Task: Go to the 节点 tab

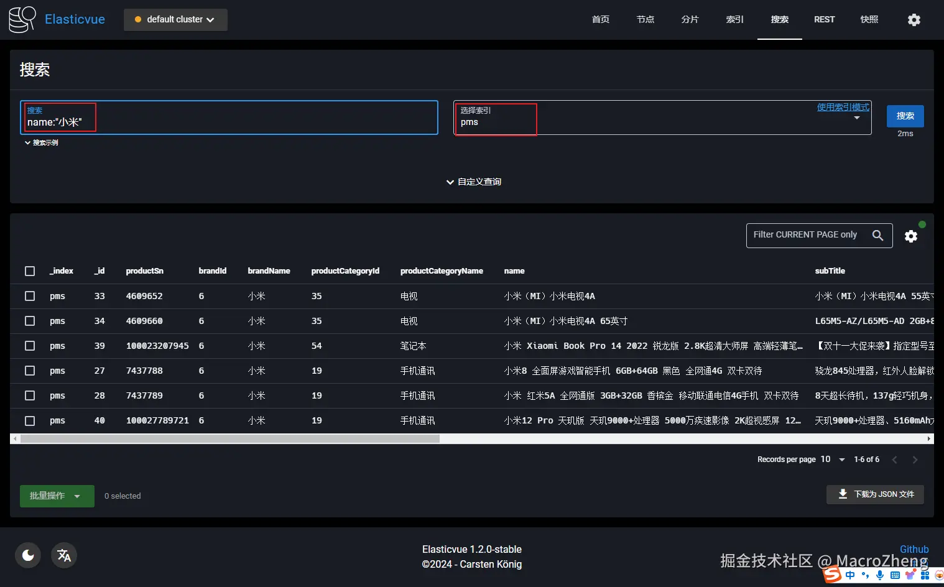Action: 646,20
